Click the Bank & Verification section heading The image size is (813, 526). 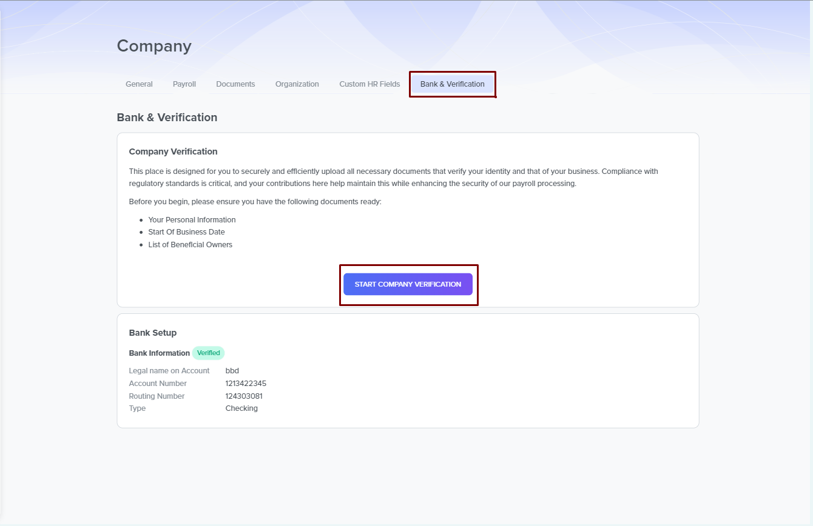(167, 118)
